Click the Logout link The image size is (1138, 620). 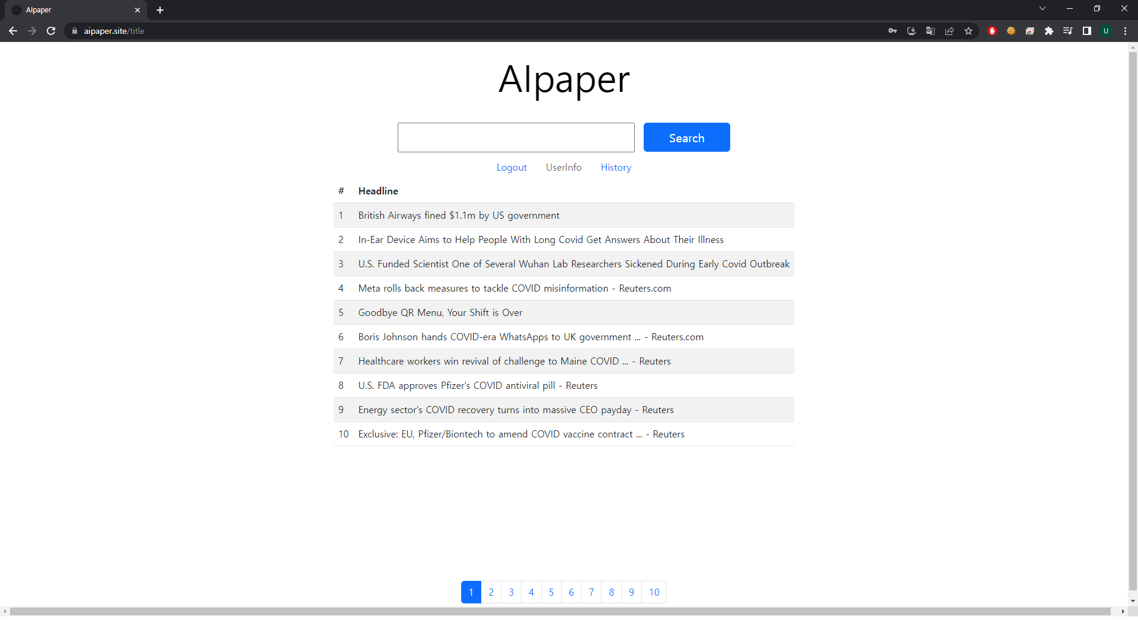pos(512,168)
